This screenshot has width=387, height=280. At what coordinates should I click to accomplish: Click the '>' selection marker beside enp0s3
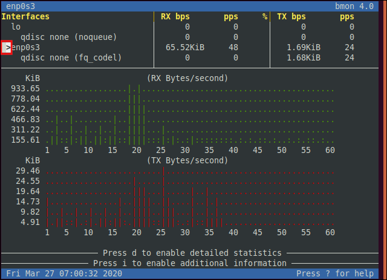[7, 47]
